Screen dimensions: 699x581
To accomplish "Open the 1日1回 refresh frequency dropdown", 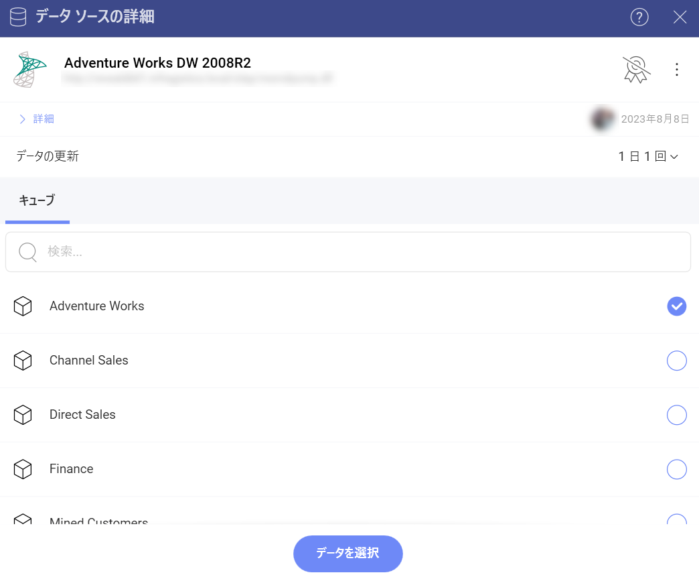I will point(647,156).
